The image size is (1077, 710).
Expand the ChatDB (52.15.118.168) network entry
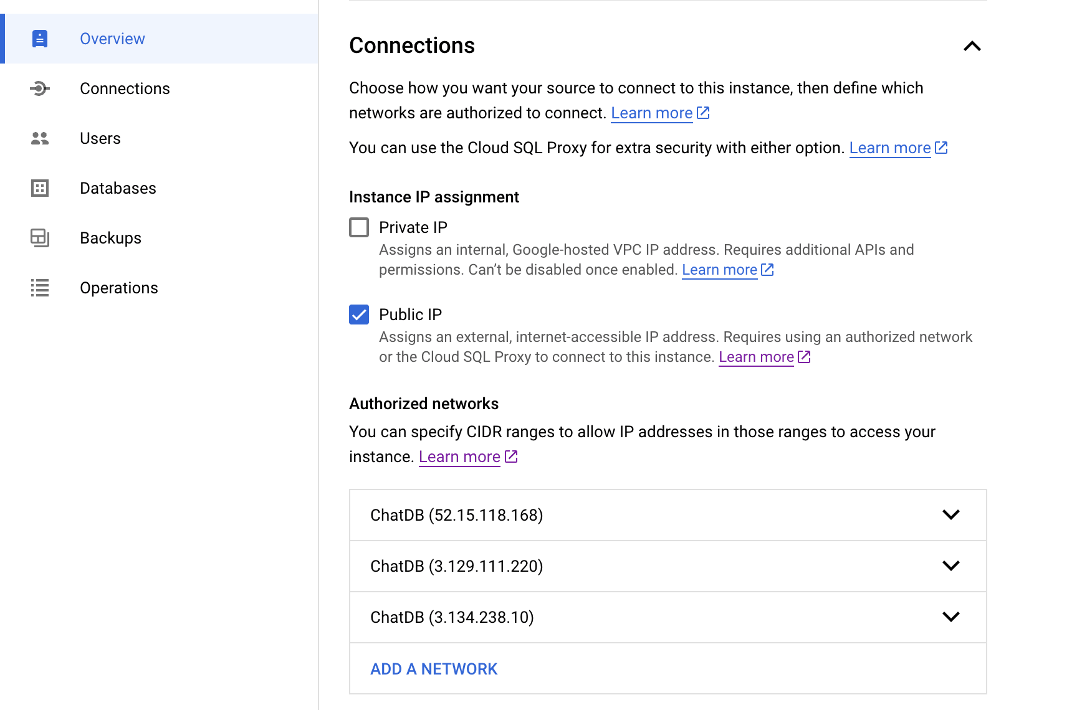[x=668, y=515]
